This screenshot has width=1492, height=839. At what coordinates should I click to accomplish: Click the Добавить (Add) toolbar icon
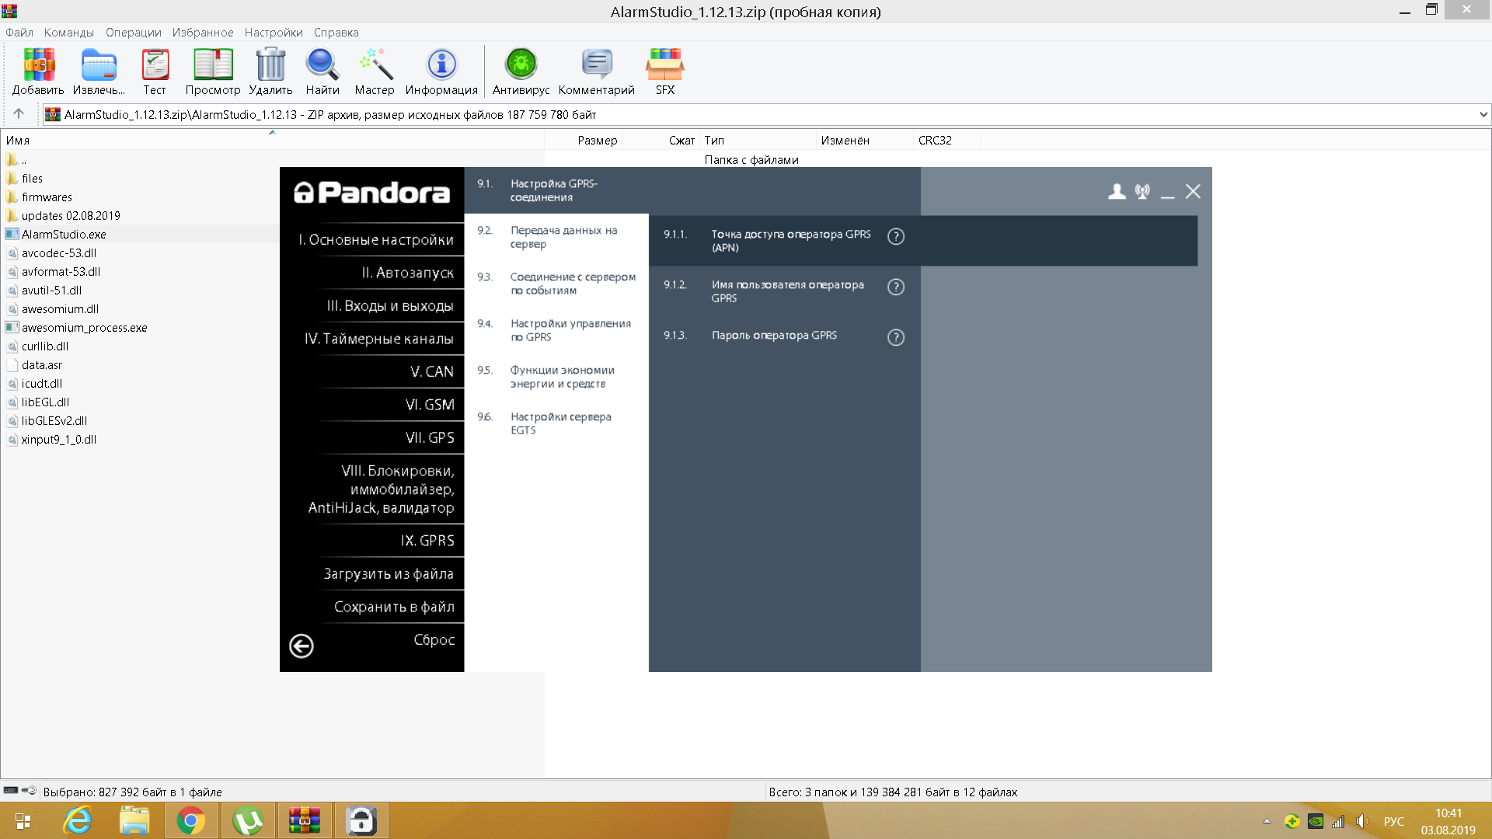[x=38, y=65]
